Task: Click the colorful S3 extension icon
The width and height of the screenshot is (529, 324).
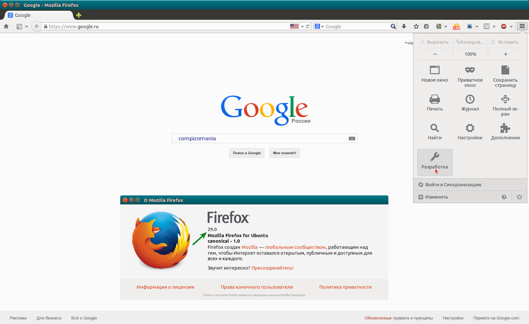Action: 439,26
